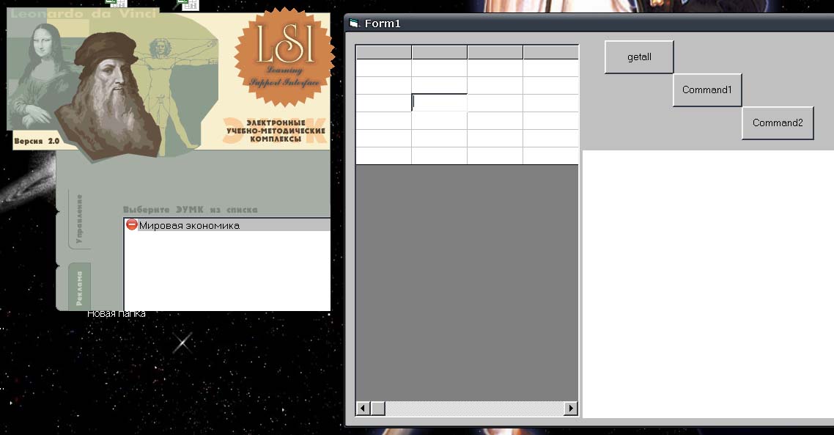Switch to the Реклама vertical tab
Image resolution: width=834 pixels, height=435 pixels.
[x=79, y=288]
